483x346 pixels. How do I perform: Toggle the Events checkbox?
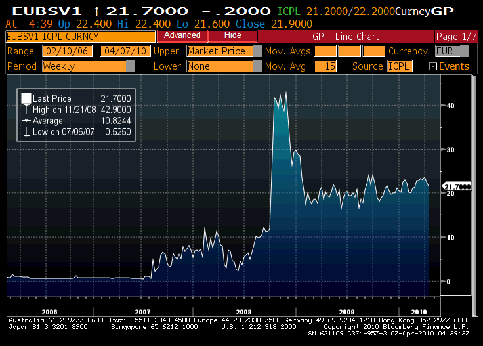[432, 66]
